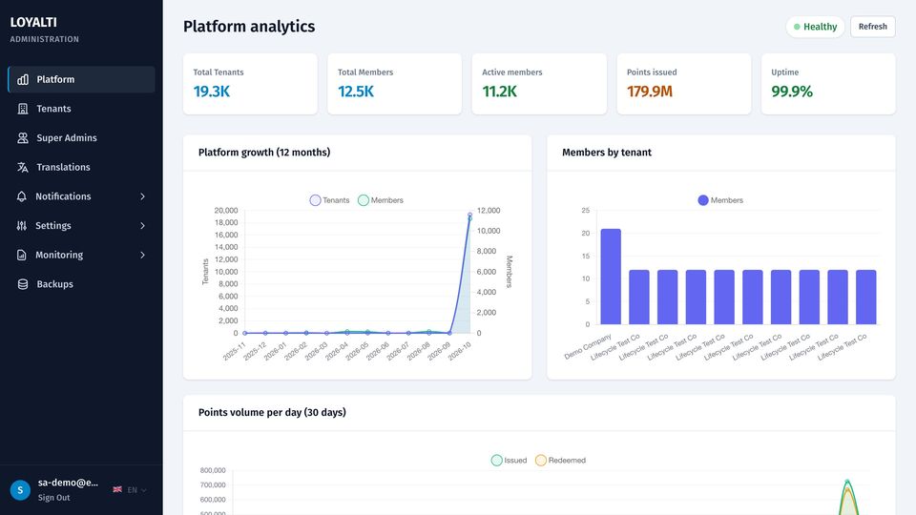The height and width of the screenshot is (515, 916).
Task: Click the Platform growth (12 months) title
Action: click(x=264, y=153)
